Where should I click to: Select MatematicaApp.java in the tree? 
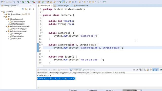point(20,29)
